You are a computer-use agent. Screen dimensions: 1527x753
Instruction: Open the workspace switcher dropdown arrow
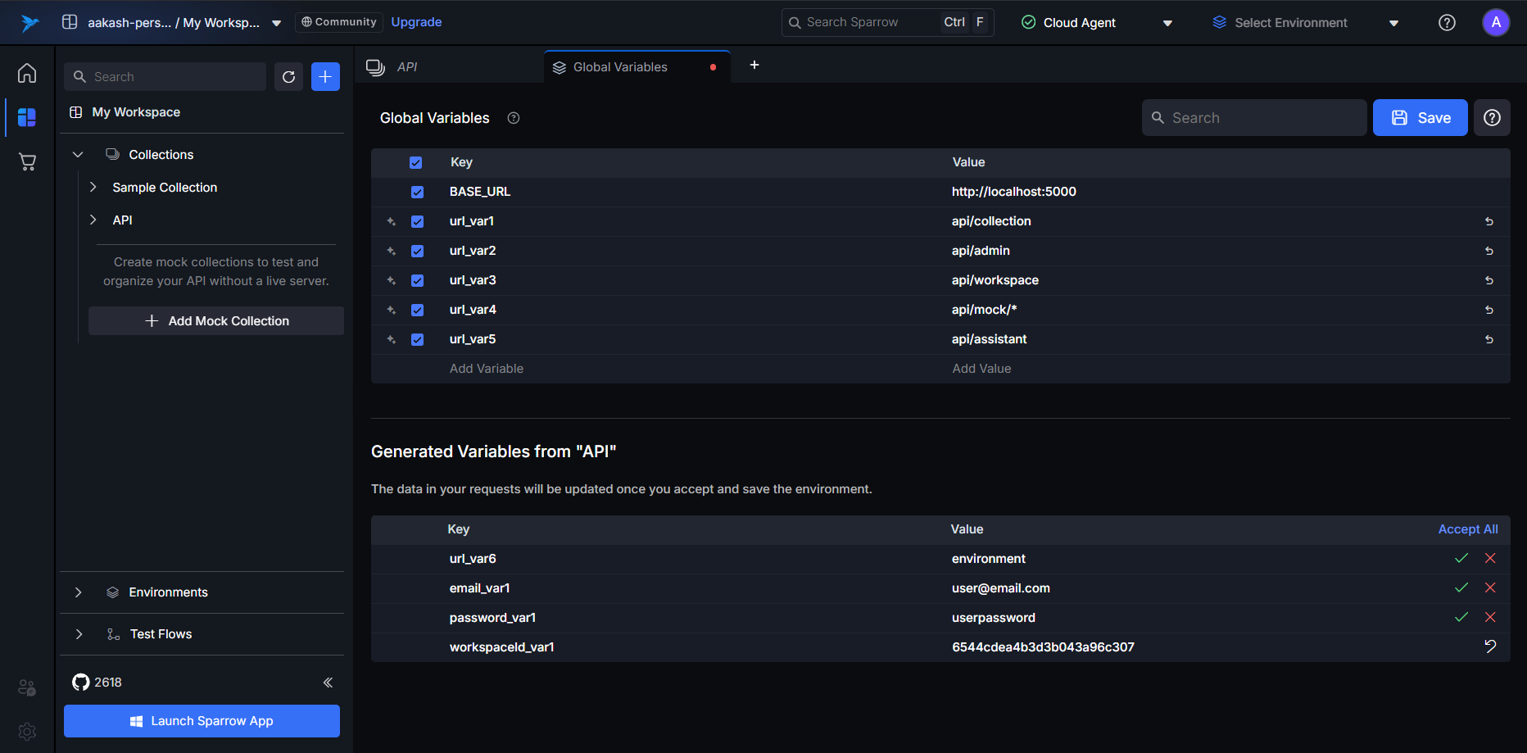(277, 23)
